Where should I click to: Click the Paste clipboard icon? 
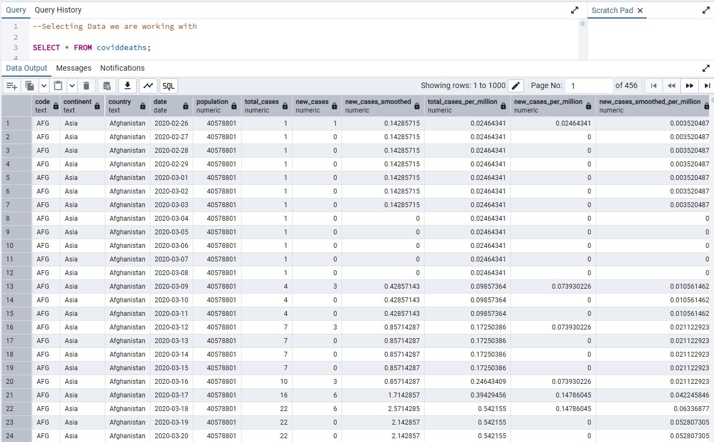[59, 86]
